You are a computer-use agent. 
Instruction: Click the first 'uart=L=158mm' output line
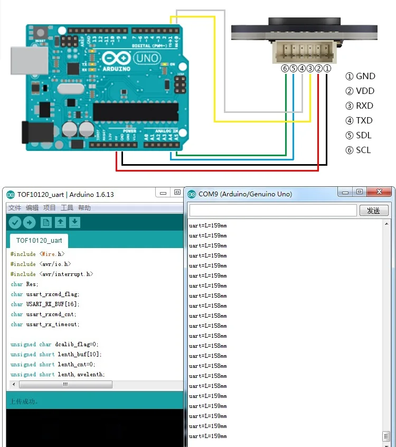[208, 296]
